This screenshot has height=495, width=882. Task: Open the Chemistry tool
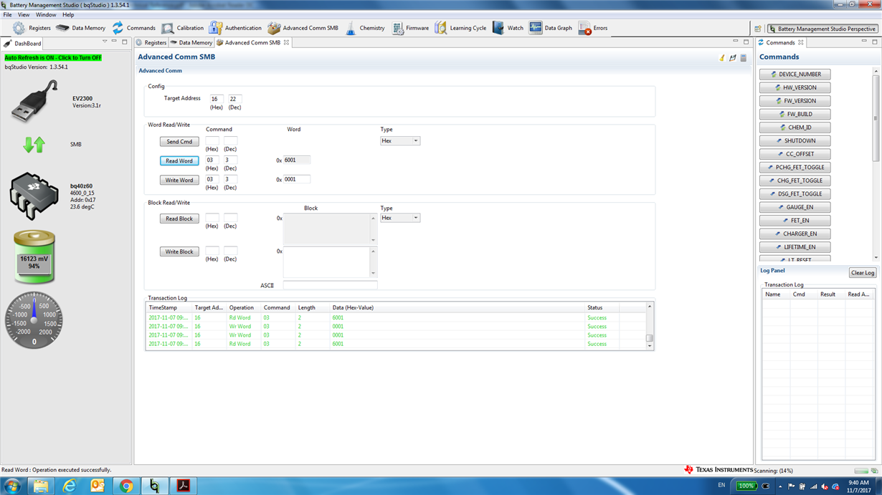pos(364,28)
